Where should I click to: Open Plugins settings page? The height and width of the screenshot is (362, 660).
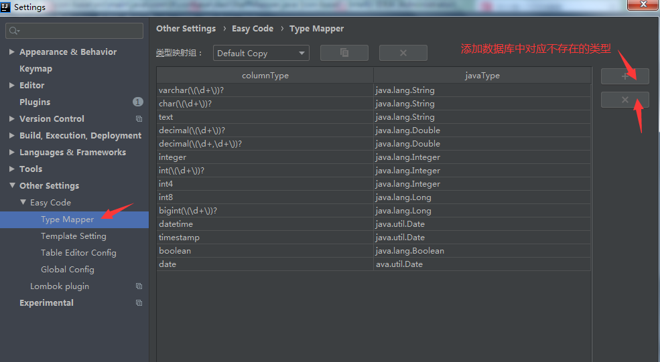[35, 102]
